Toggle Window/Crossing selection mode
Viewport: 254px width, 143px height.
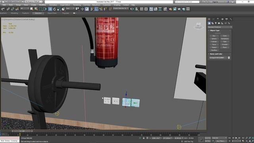[45, 9]
